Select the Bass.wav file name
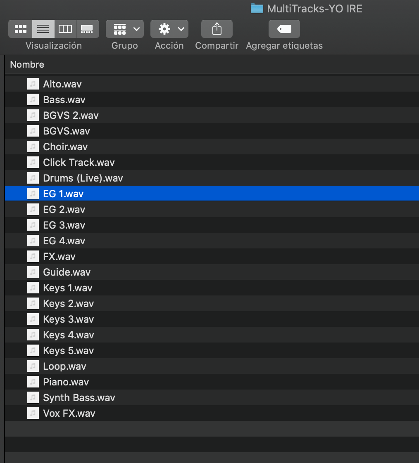 (64, 100)
